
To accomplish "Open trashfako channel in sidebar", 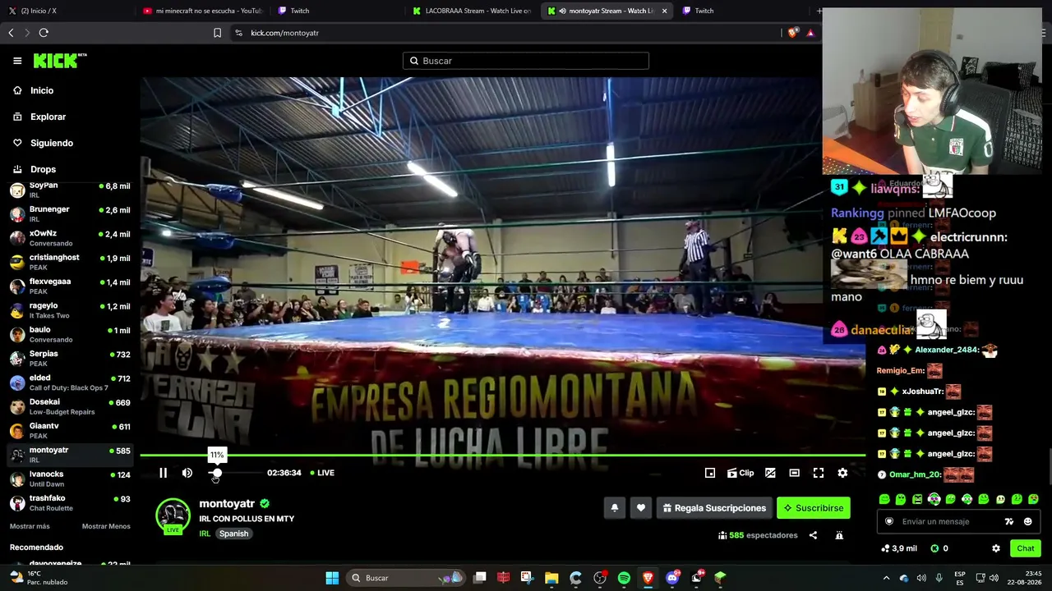I will tap(70, 502).
